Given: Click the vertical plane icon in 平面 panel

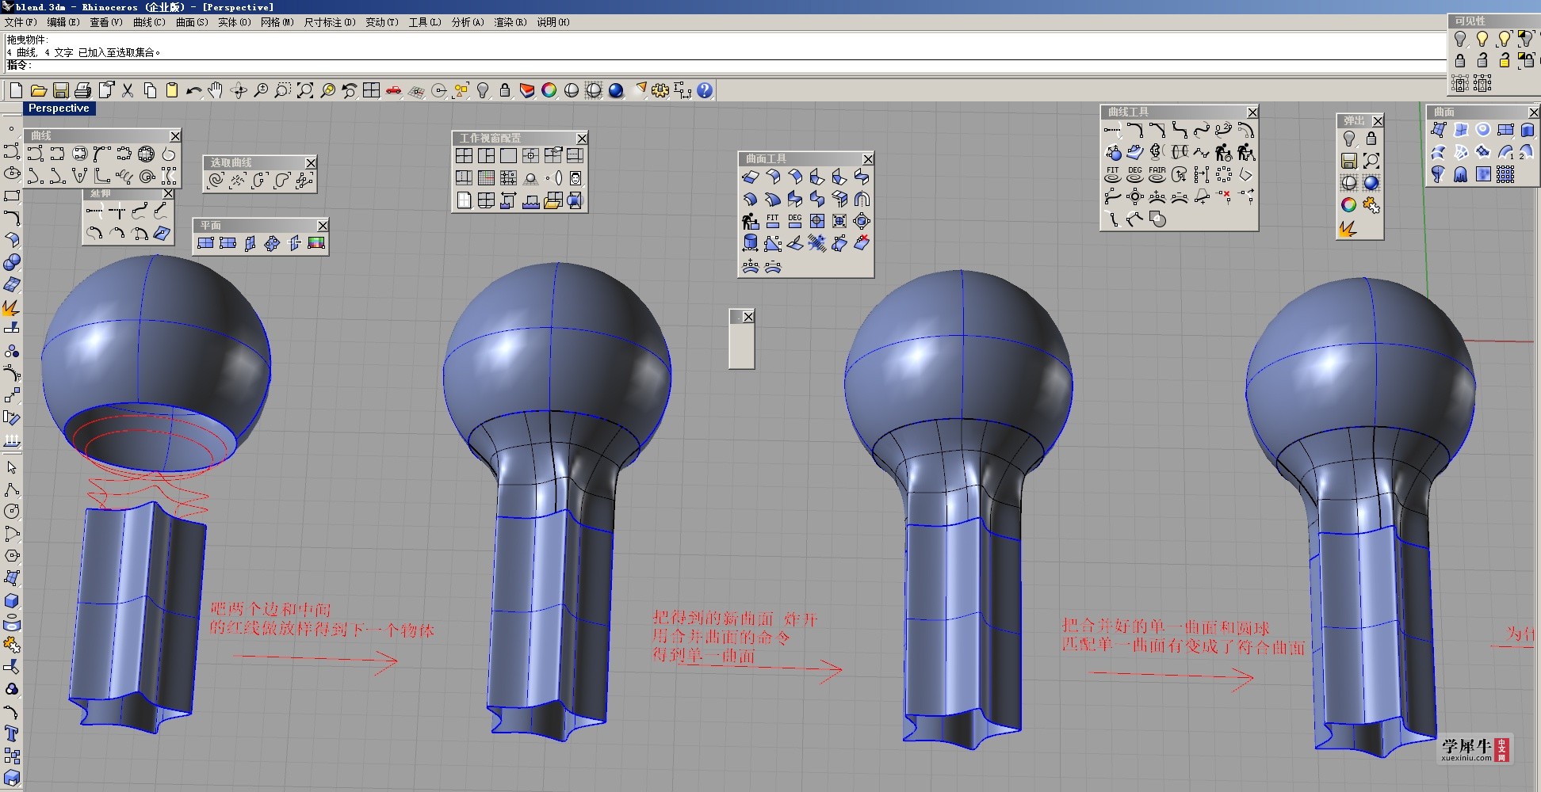Looking at the screenshot, I should tap(250, 243).
